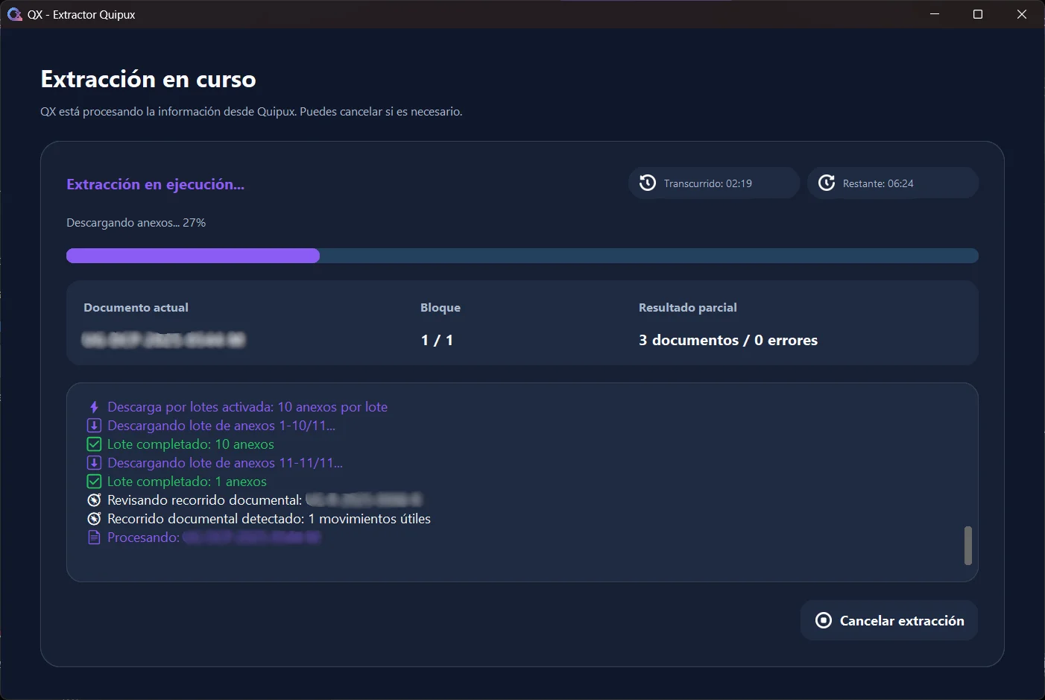Click the lightning bolt icon for batch download
Viewport: 1045px width, 700px height.
click(x=94, y=407)
